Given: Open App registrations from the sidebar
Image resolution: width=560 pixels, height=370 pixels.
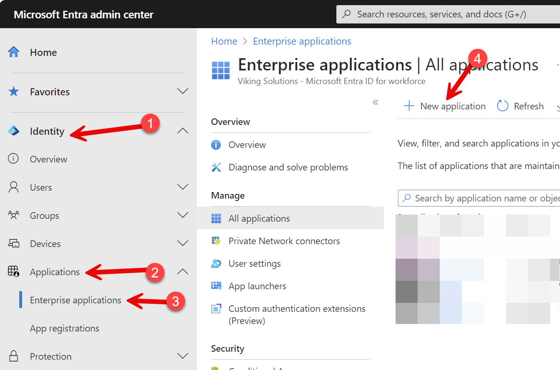Looking at the screenshot, I should 64,328.
